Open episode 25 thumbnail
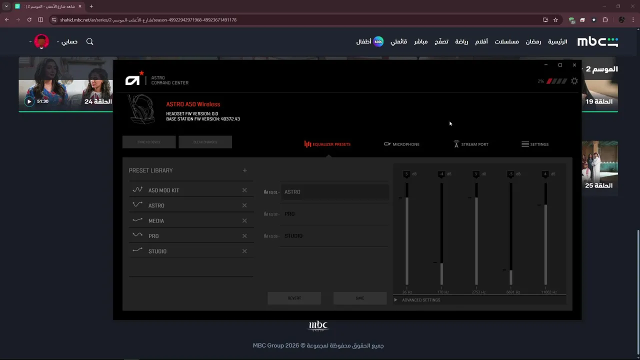The width and height of the screenshot is (640, 360). (x=600, y=167)
